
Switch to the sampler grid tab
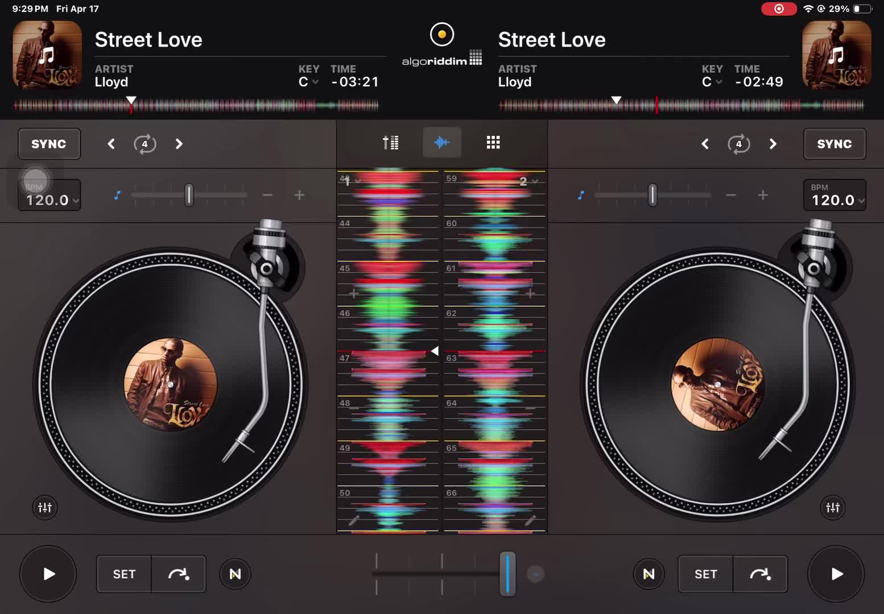pos(493,142)
